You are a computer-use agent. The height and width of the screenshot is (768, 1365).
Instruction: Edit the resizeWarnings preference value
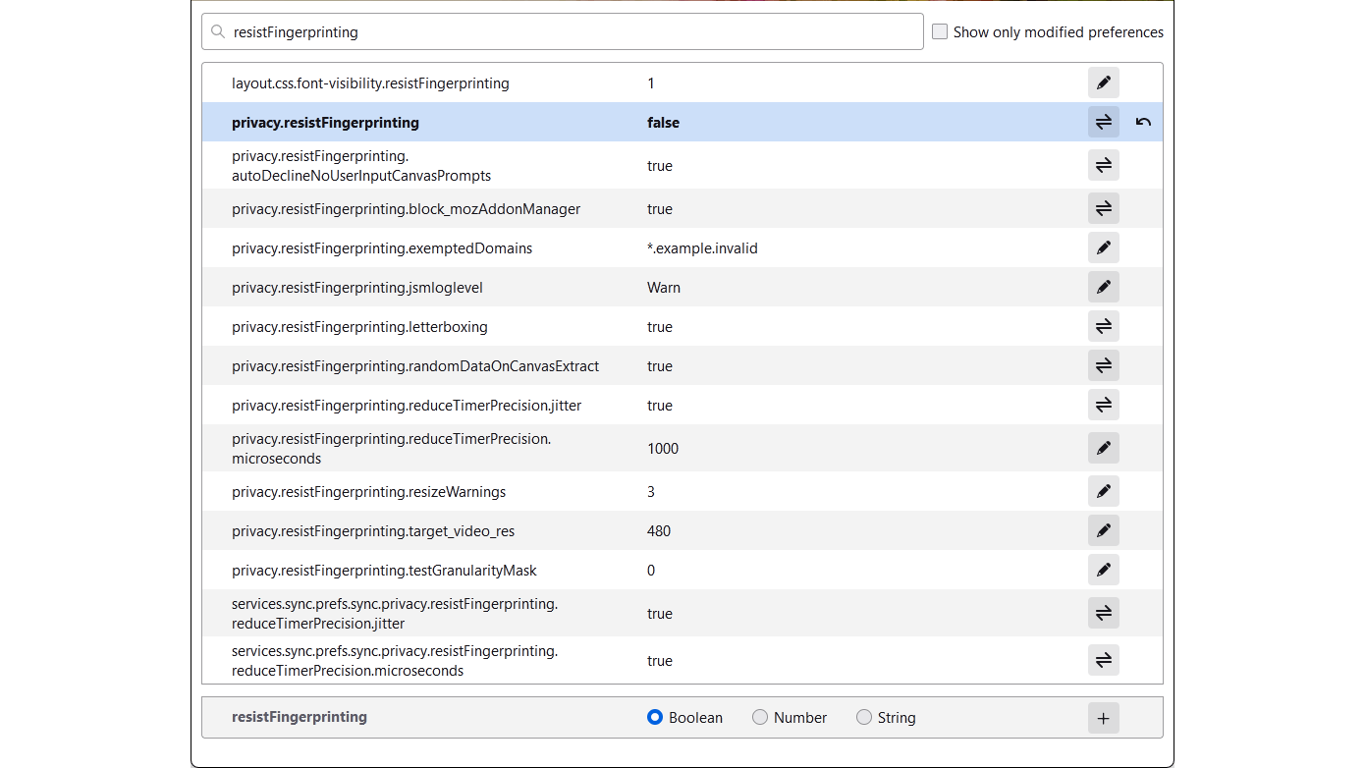[x=1103, y=491]
